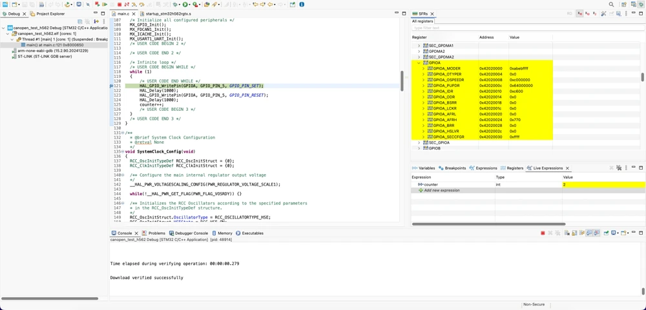
Task: Switch to the Expressions tab
Action: point(483,168)
